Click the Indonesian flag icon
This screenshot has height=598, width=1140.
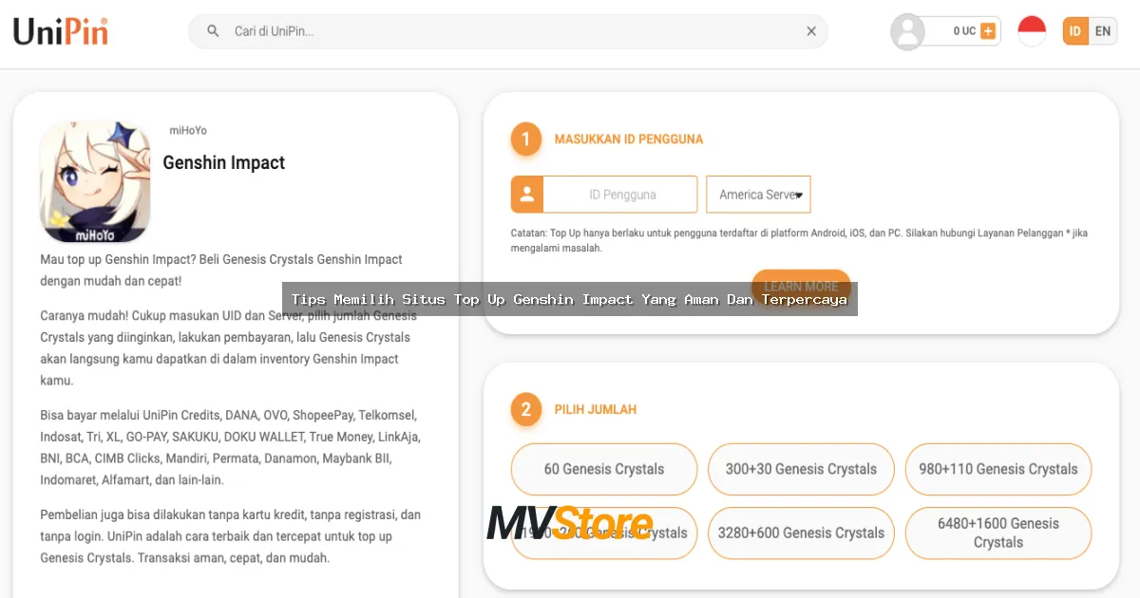1032,29
